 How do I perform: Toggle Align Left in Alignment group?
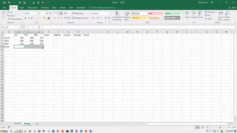click(x=54, y=18)
